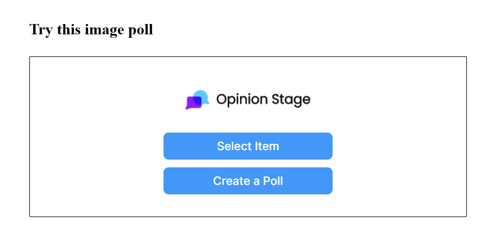Click the "Poll" text on second button

[273, 181]
